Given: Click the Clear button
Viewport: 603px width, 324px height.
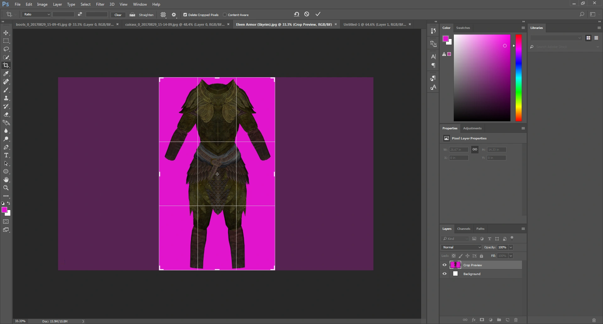Looking at the screenshot, I should click(x=118, y=15).
